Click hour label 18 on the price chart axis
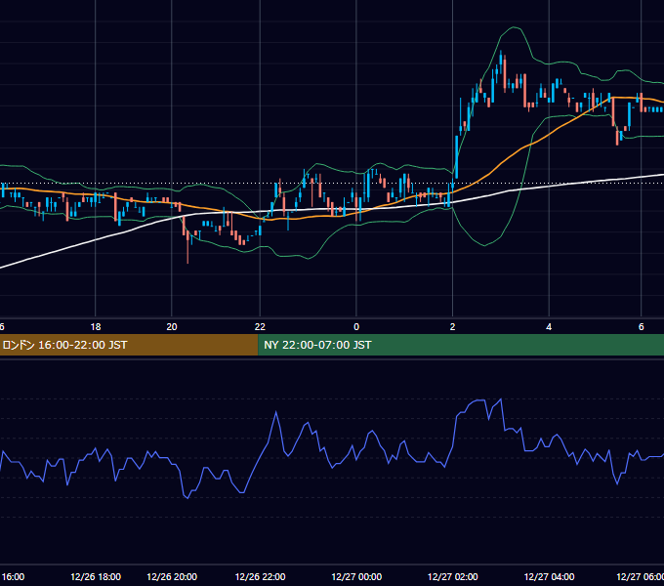 96,327
